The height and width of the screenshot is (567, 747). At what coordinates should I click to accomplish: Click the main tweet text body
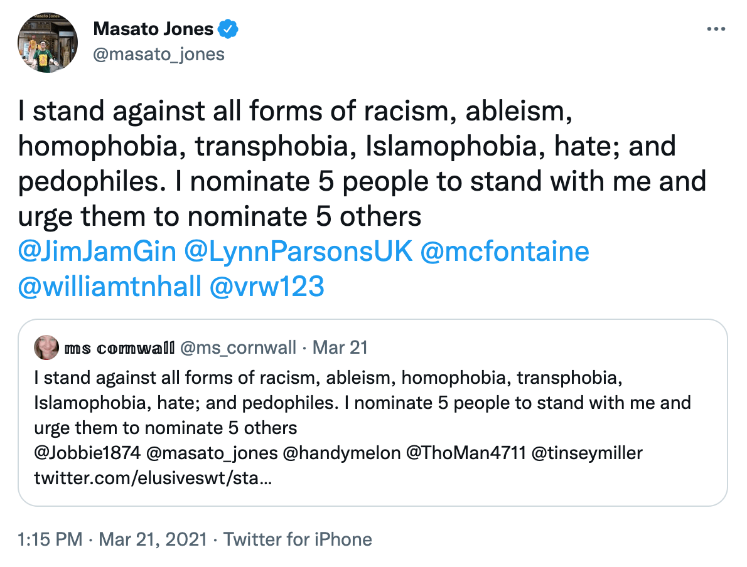[362, 164]
